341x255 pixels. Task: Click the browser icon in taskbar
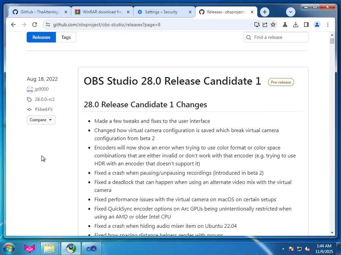(71, 248)
